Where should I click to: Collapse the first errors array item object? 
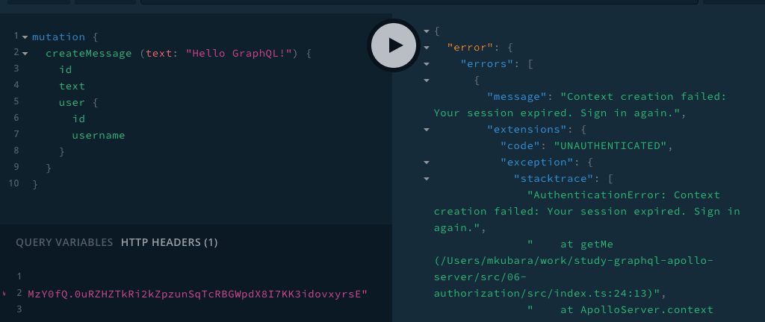[x=426, y=80]
